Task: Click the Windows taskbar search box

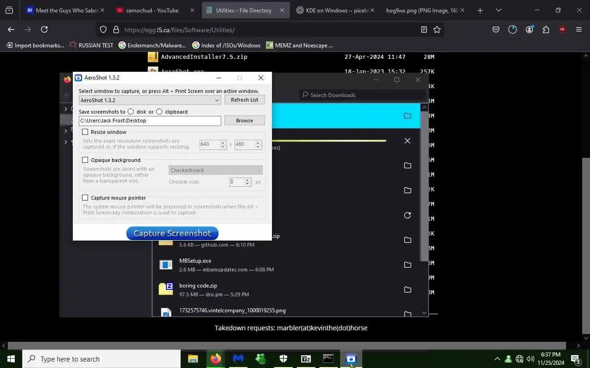Action: (101, 359)
